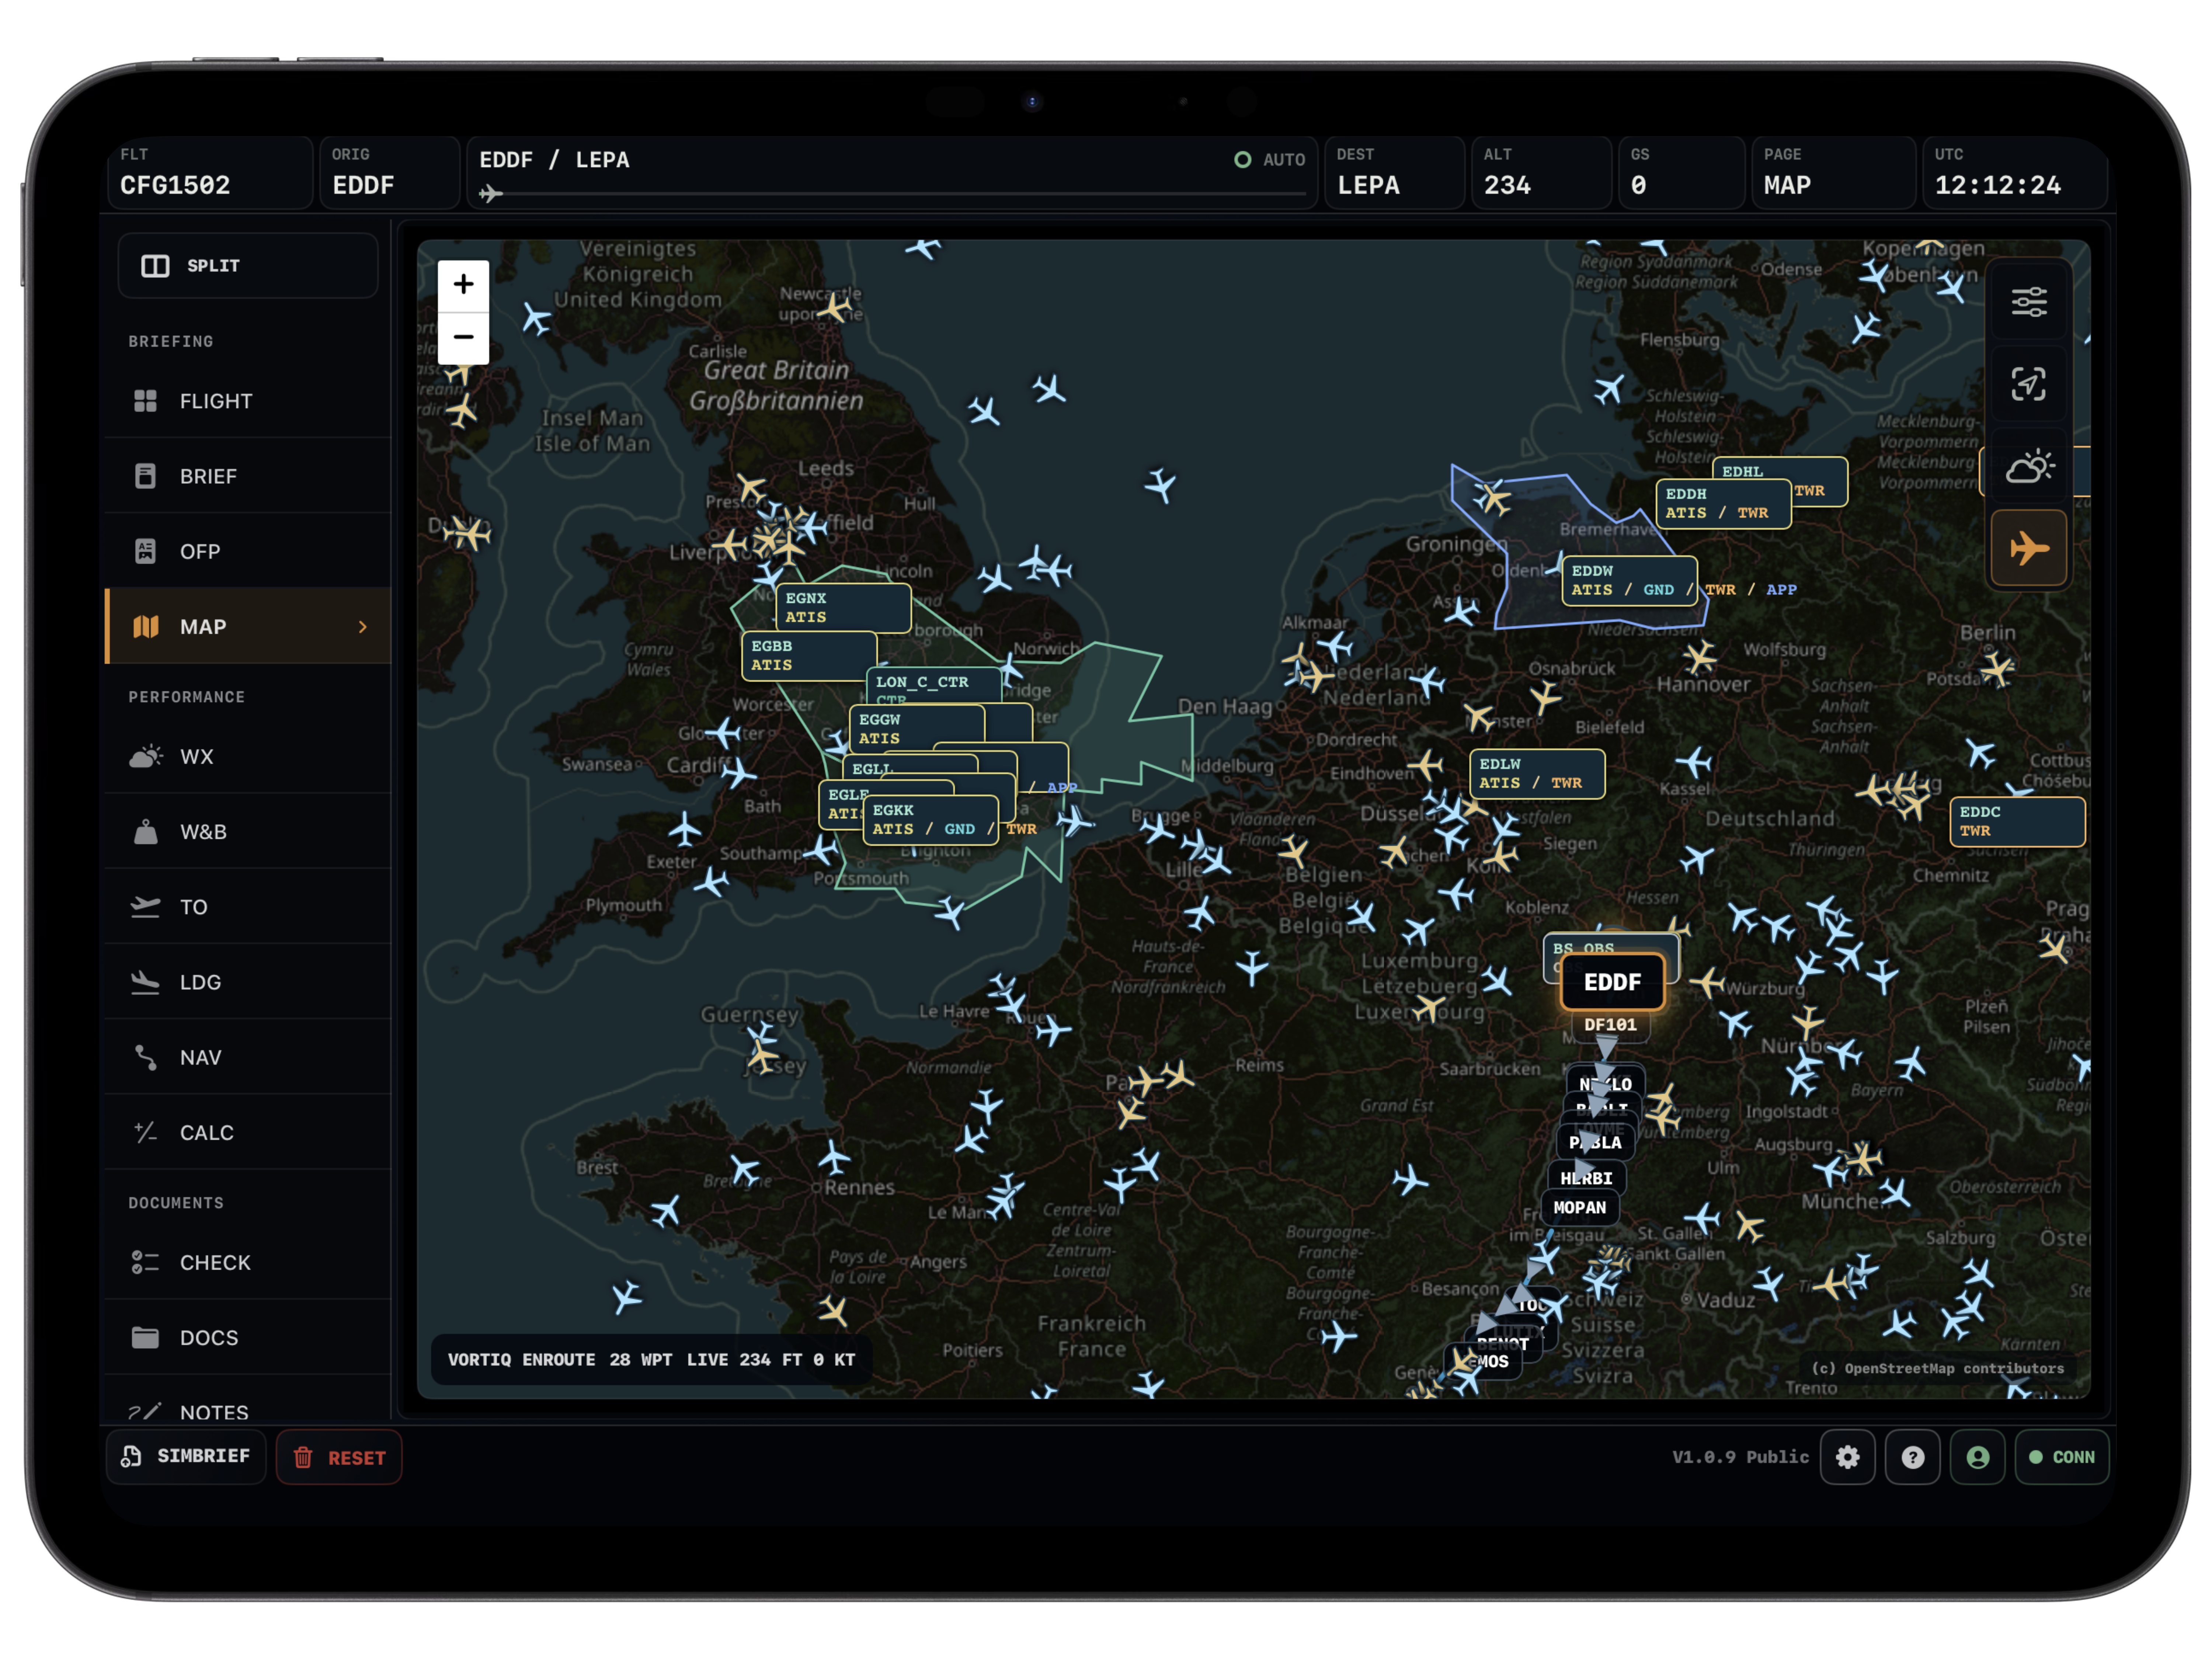Screen dimensions: 2212x1659
Task: Toggle weather overlay cloud-sun icon
Action: click(x=2029, y=467)
